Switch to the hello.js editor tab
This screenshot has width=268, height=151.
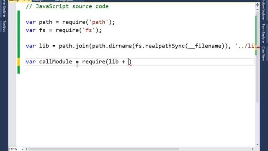[37, 1]
